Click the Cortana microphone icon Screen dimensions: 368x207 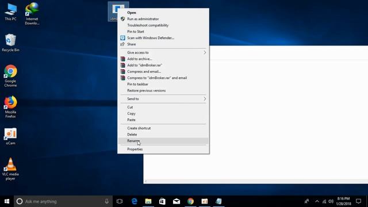pos(107,201)
